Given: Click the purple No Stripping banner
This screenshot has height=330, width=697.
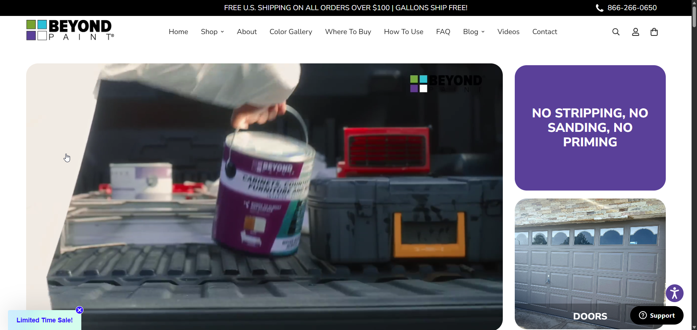Looking at the screenshot, I should point(590,128).
